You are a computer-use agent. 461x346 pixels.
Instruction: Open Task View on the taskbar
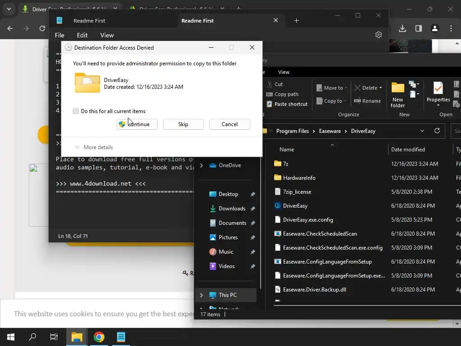coord(54,337)
